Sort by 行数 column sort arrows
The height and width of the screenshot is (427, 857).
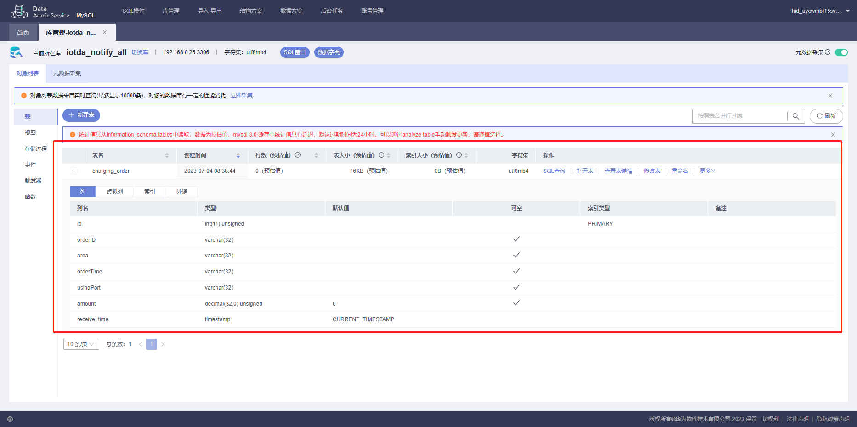click(316, 155)
